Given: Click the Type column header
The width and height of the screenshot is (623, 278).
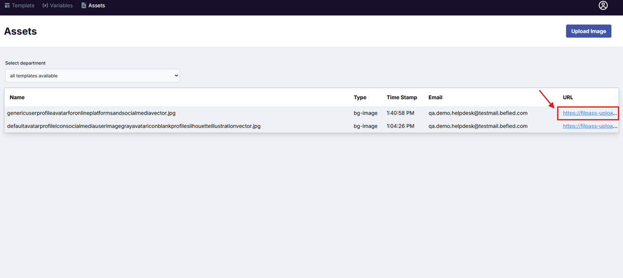Looking at the screenshot, I should pos(360,98).
